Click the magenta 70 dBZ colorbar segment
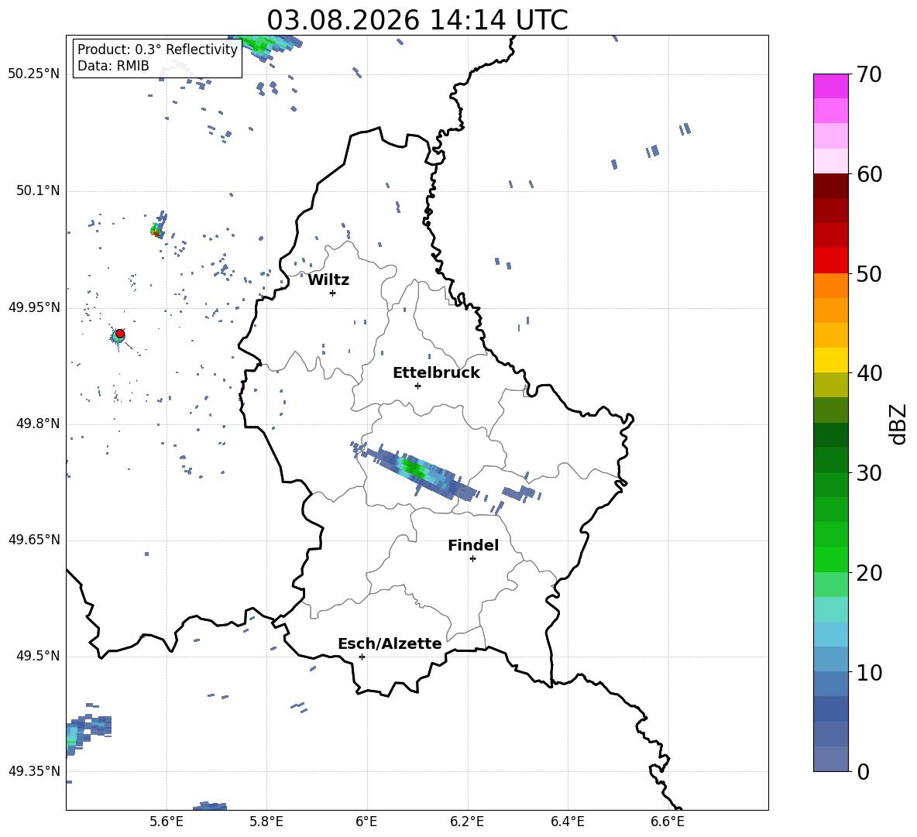This screenshot has height=837, width=917. [830, 86]
